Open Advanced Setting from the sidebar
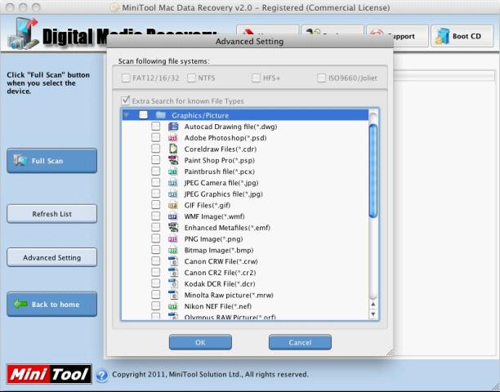Screen dimensions: 500x392 (x=52, y=257)
